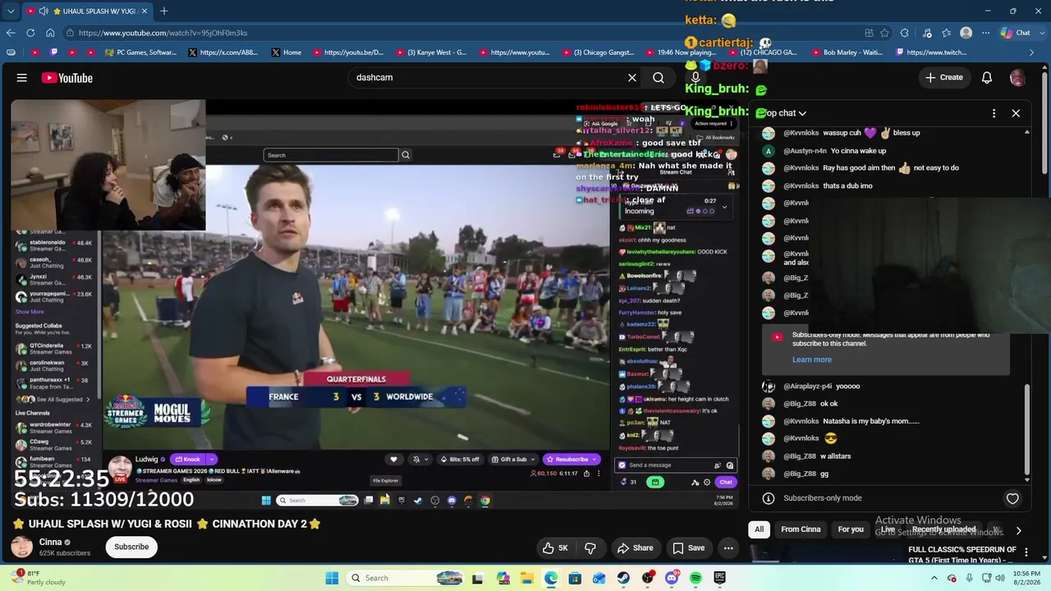Open Spotify from the taskbar

point(695,578)
